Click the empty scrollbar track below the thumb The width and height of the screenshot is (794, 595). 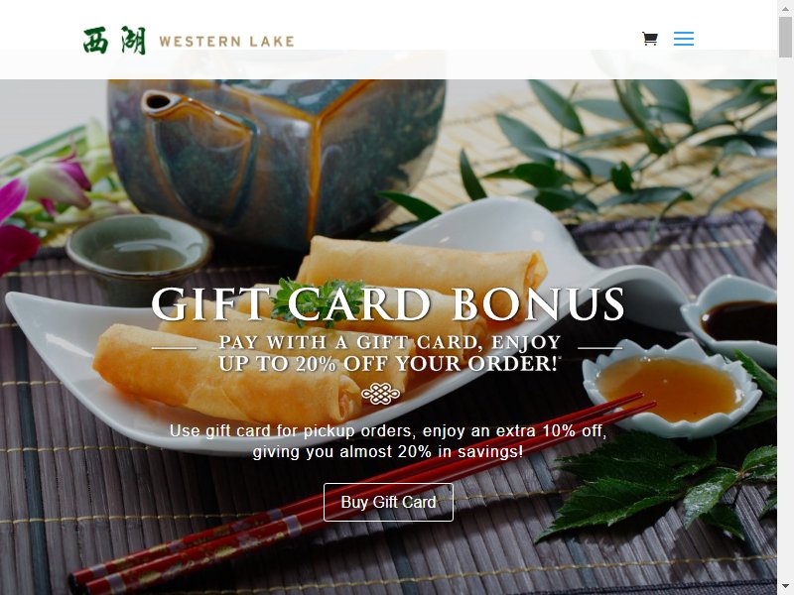(785, 318)
